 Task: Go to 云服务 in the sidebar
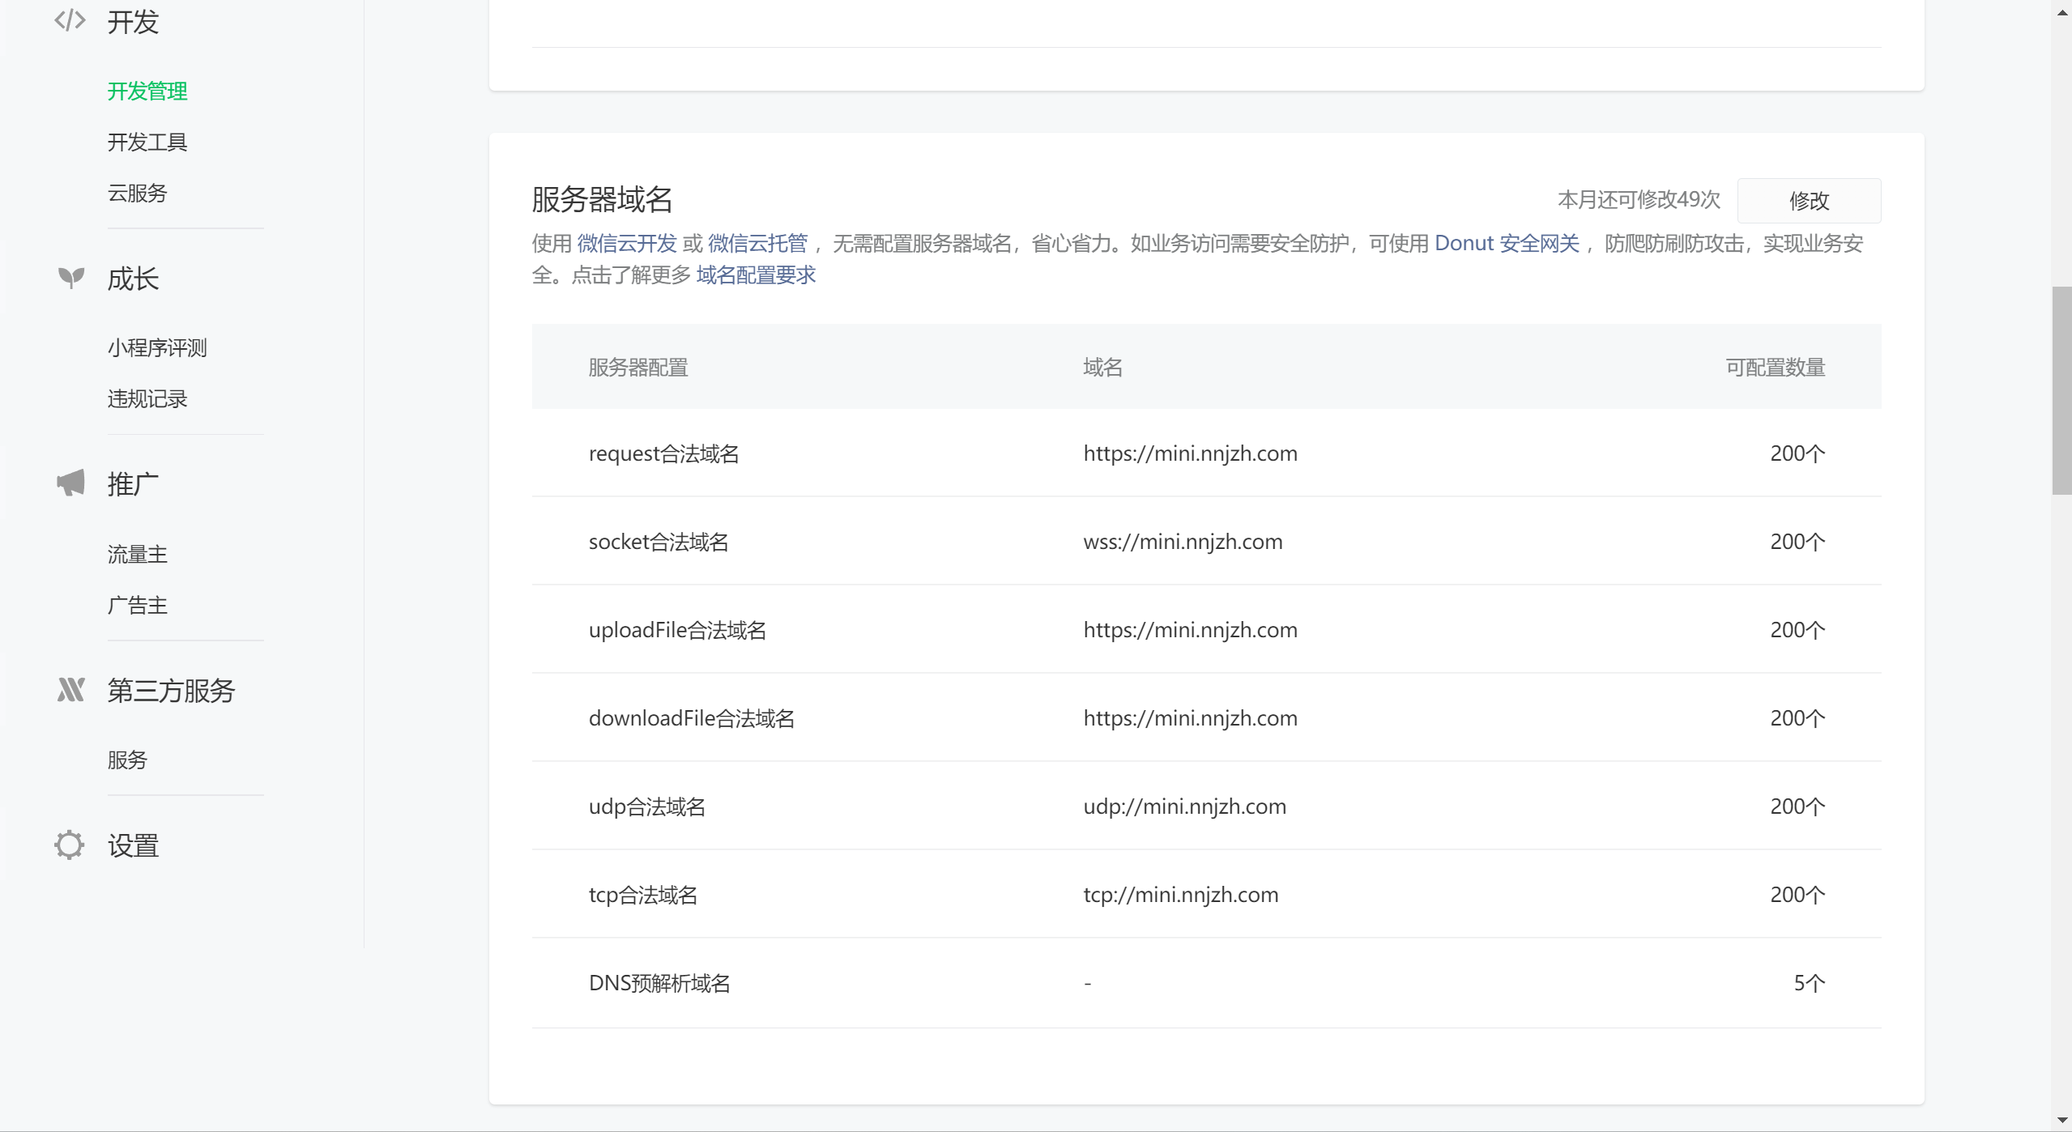(x=138, y=193)
